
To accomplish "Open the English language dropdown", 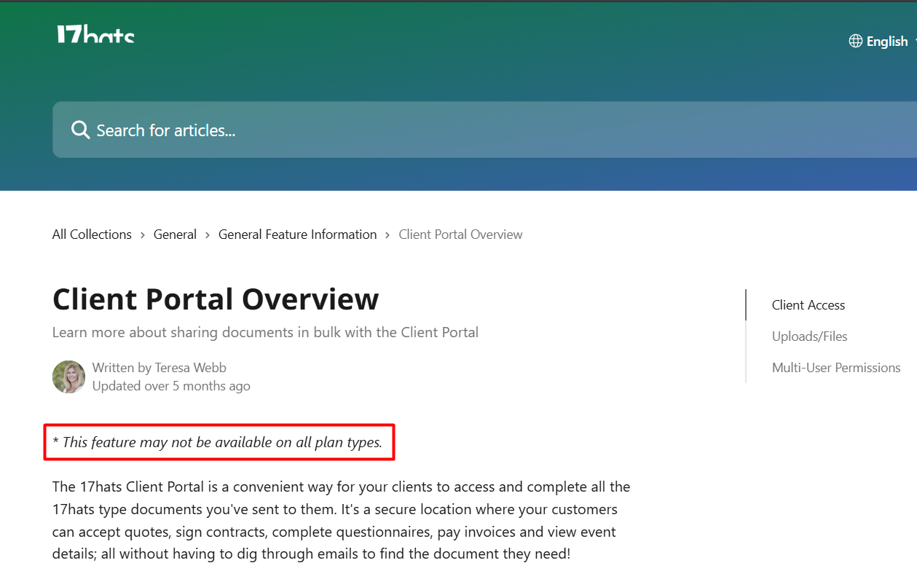I will click(x=886, y=42).
